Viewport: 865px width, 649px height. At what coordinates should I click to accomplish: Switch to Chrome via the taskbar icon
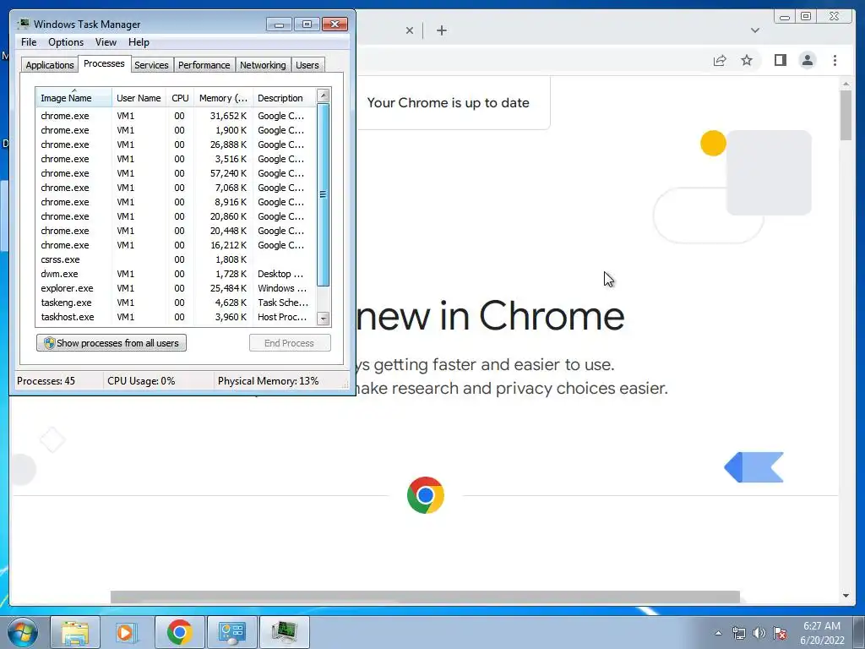179,632
